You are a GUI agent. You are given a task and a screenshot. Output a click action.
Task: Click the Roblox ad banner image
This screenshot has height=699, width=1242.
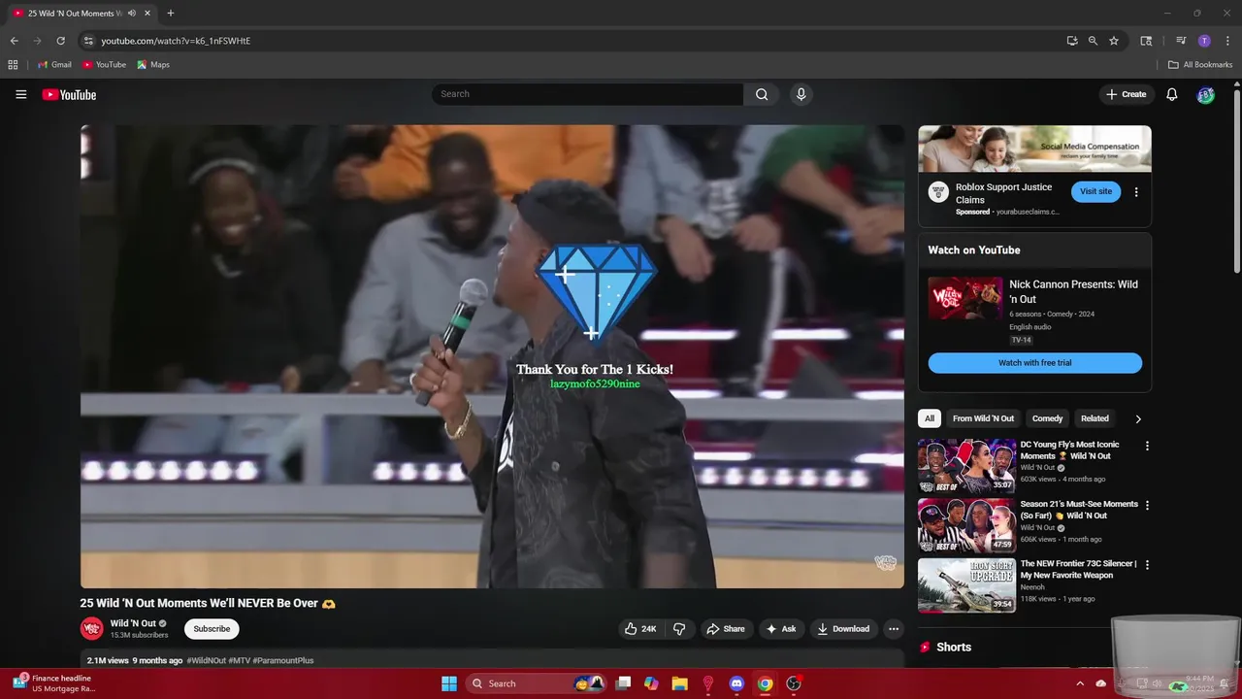click(1035, 149)
